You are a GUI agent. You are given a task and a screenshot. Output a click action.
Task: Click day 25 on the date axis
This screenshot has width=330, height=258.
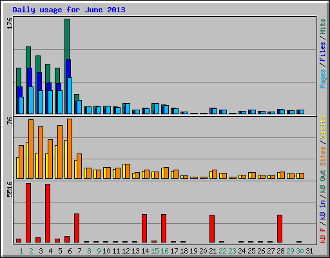(251, 251)
